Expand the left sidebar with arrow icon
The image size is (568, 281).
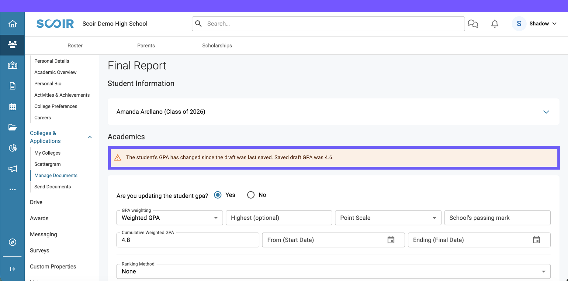(x=12, y=269)
